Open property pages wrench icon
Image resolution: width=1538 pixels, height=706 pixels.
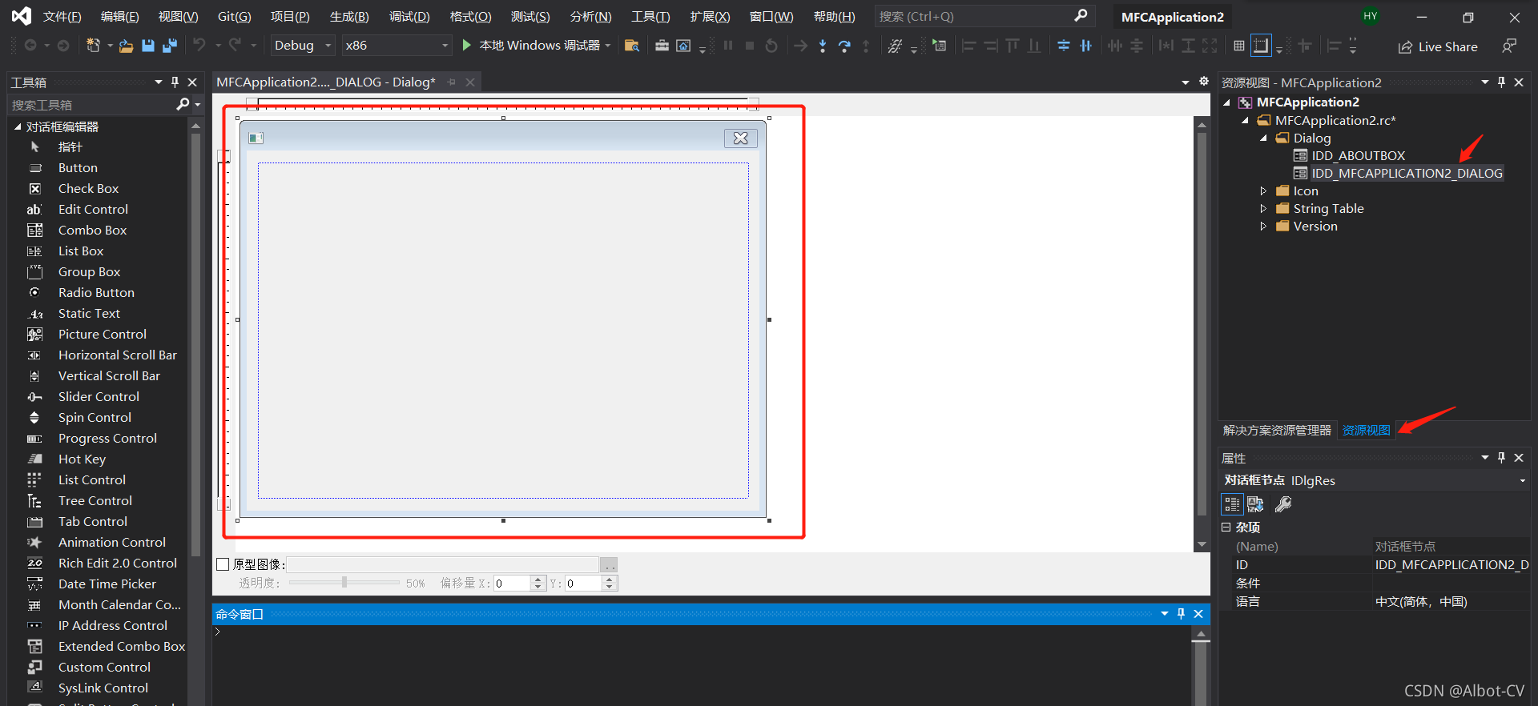click(x=1283, y=503)
